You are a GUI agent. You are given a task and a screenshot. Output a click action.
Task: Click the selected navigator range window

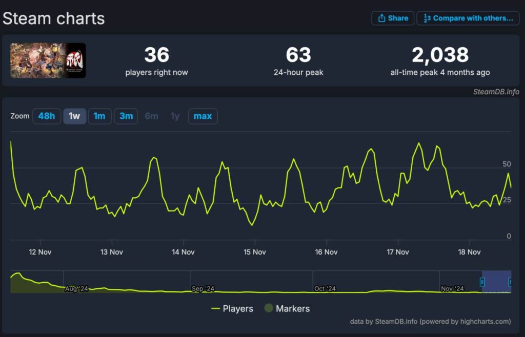[x=496, y=282]
